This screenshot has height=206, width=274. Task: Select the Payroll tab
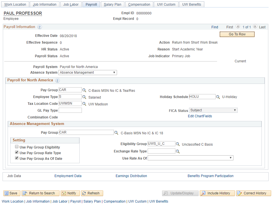pyautogui.click(x=91, y=5)
